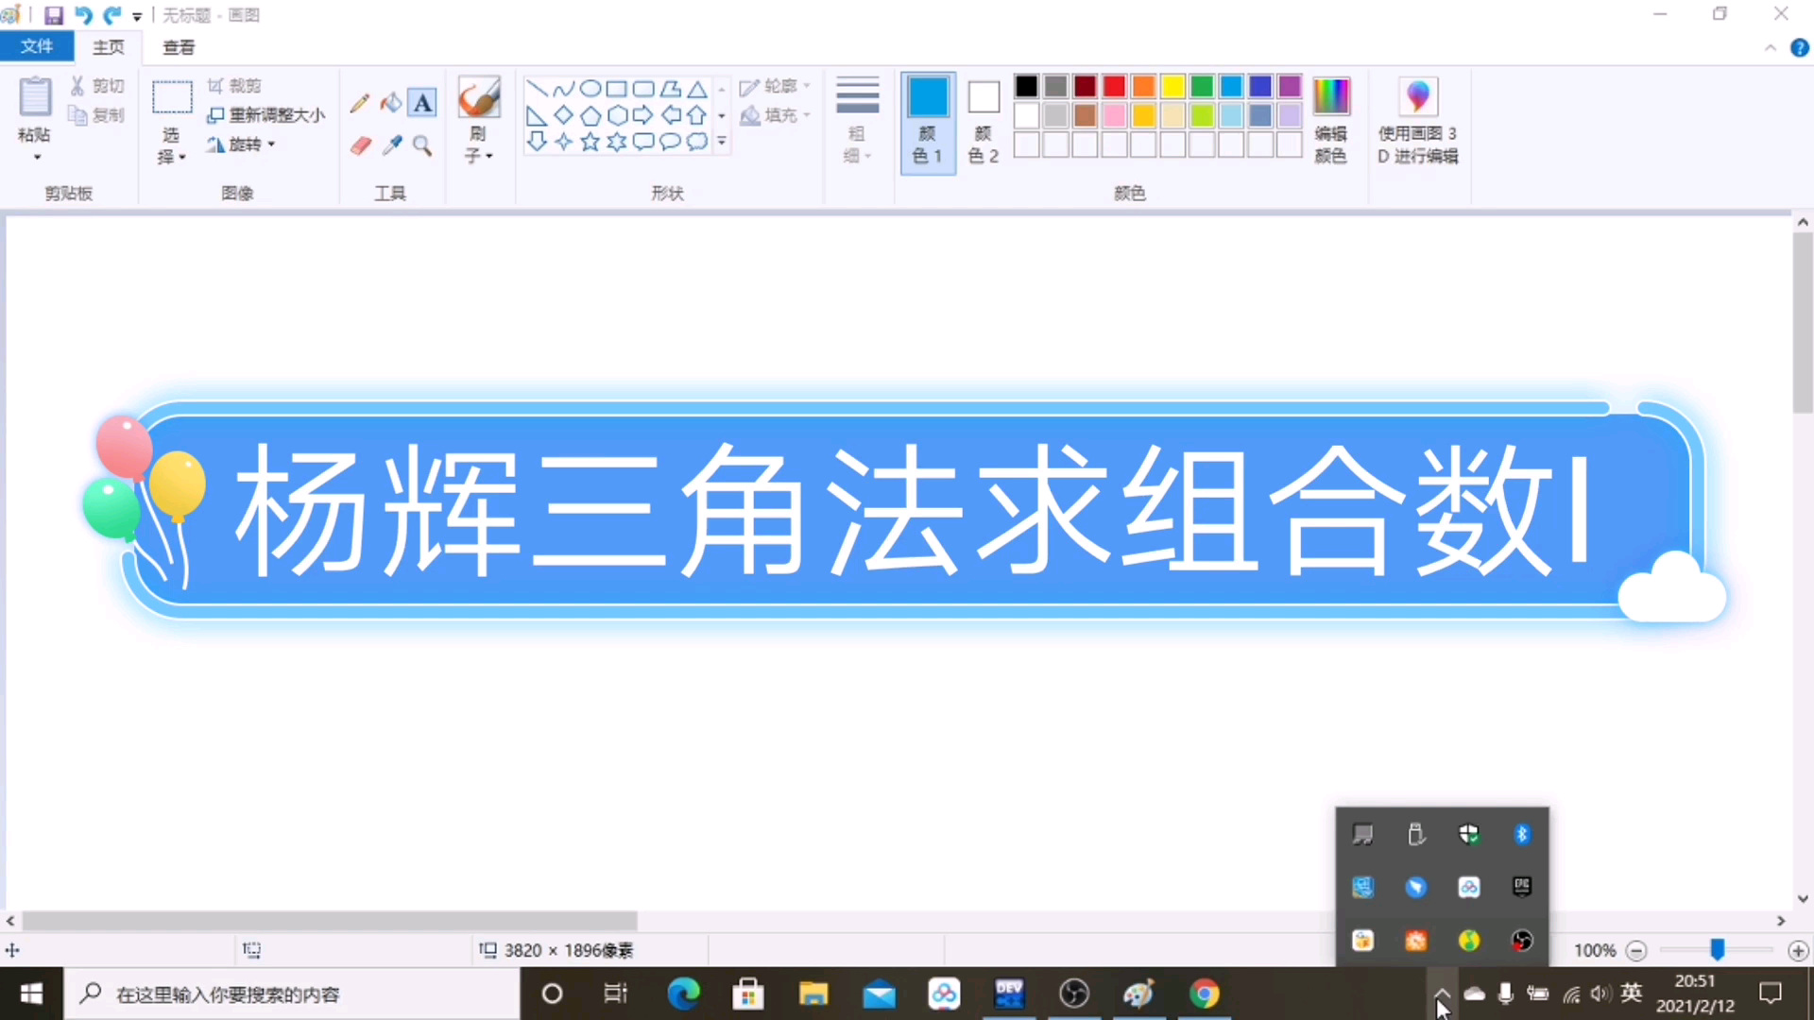Activate the Text tool
Viewport: 1814px width, 1020px height.
[x=422, y=103]
